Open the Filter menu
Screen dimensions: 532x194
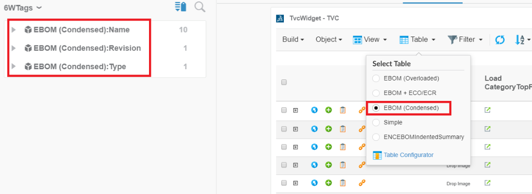point(465,39)
